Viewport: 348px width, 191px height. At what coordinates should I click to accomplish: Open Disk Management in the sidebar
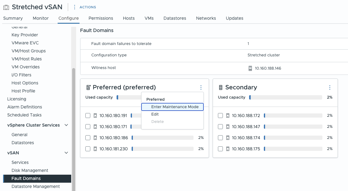pos(30,170)
